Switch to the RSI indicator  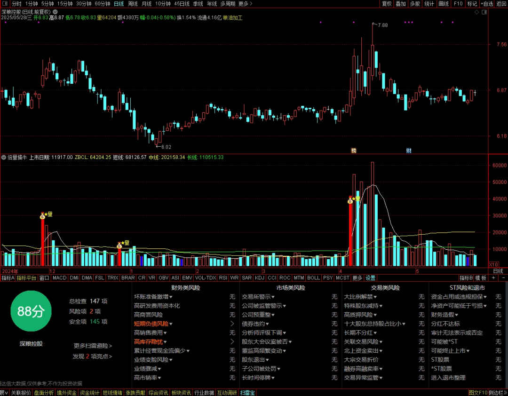pyautogui.click(x=223, y=278)
